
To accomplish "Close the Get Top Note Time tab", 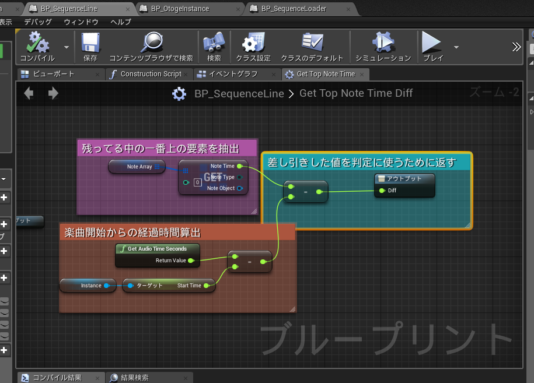I will pos(362,74).
